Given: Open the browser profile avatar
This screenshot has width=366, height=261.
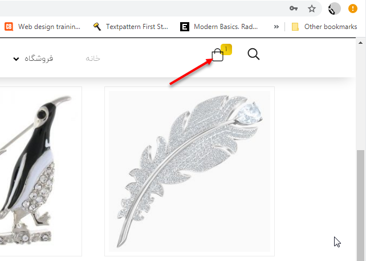Looking at the screenshot, I should tap(334, 9).
